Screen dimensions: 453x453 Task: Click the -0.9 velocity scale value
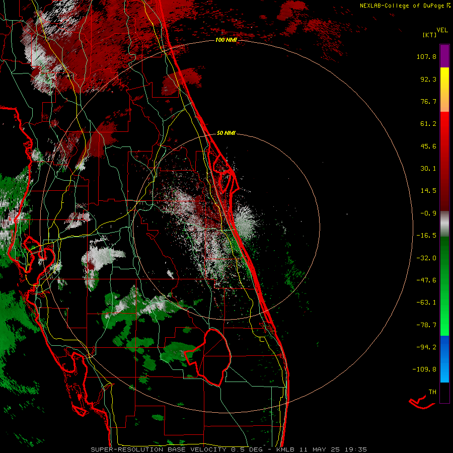tap(428, 213)
